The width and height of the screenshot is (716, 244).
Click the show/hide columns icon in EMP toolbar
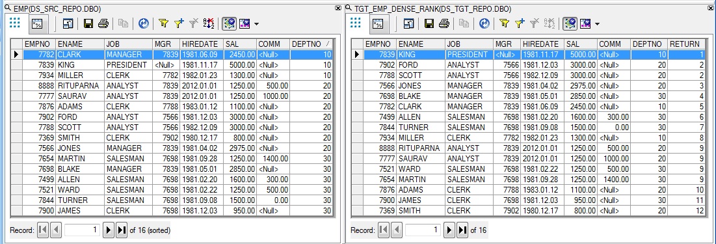point(245,24)
